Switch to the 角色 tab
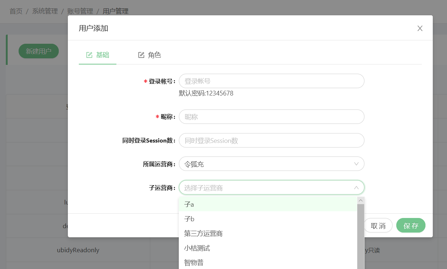This screenshot has height=269, width=447. coord(150,55)
